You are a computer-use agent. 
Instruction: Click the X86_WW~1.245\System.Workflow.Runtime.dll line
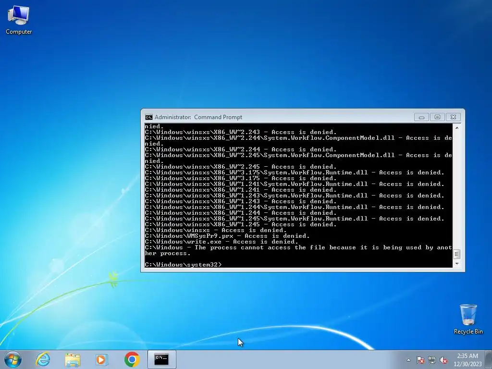295,219
